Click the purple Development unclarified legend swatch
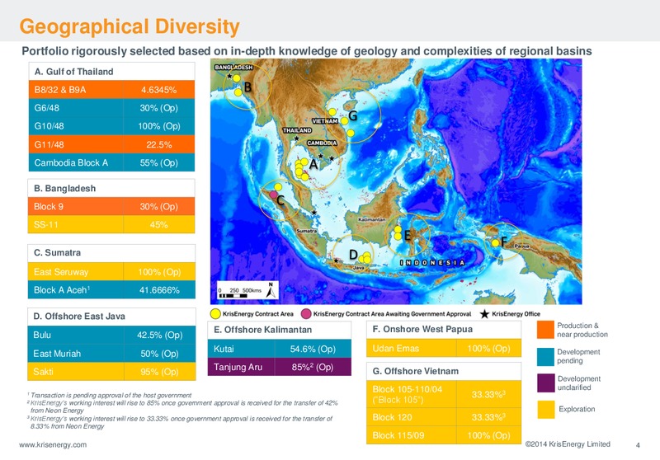Screen dimensions: 660x460 [545, 383]
